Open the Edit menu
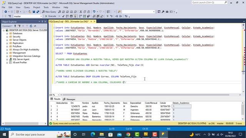 10,7
